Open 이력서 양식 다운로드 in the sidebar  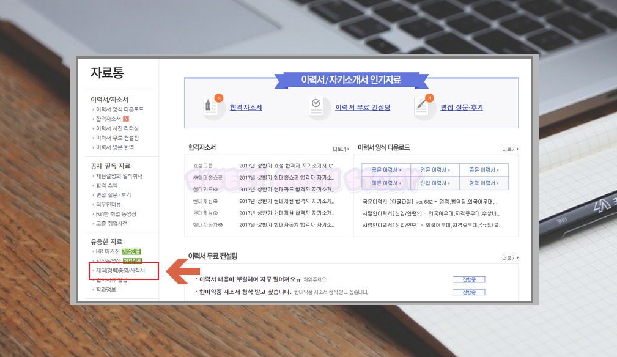[x=120, y=109]
